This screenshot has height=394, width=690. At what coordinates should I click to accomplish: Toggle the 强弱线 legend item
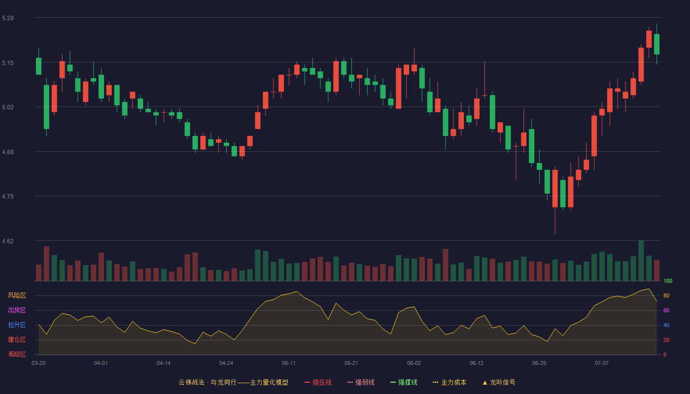coord(361,382)
